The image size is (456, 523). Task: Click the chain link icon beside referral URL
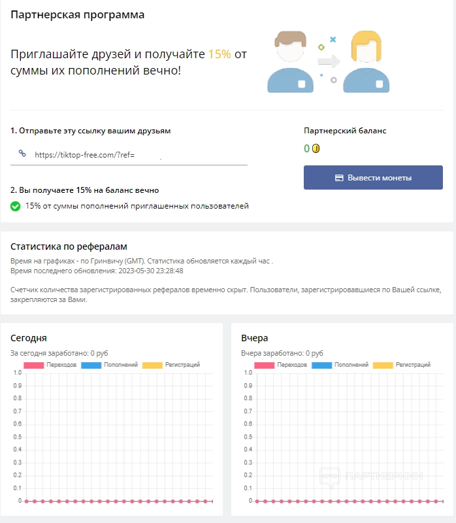click(x=22, y=154)
